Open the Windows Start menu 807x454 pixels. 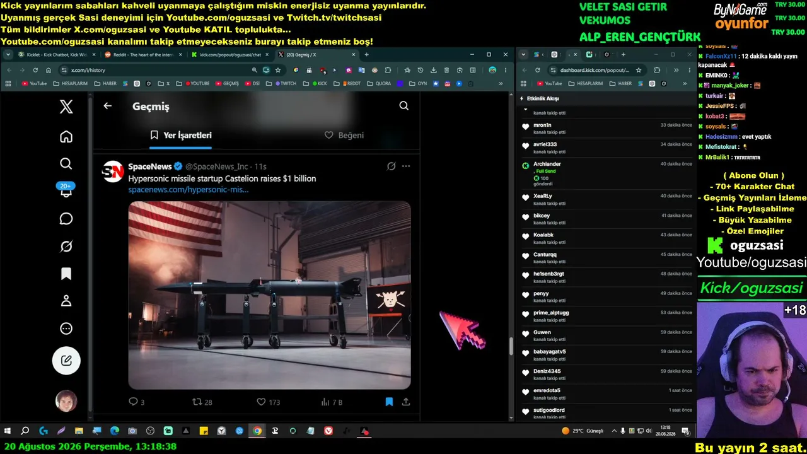click(8, 431)
